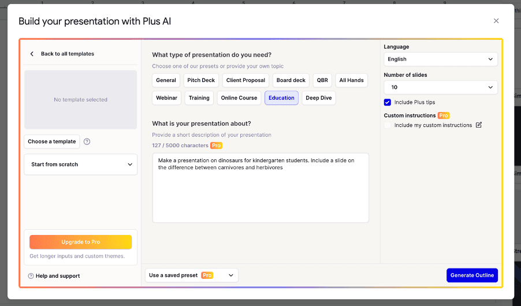Go Back to all templates
Image resolution: width=521 pixels, height=306 pixels.
coord(68,54)
